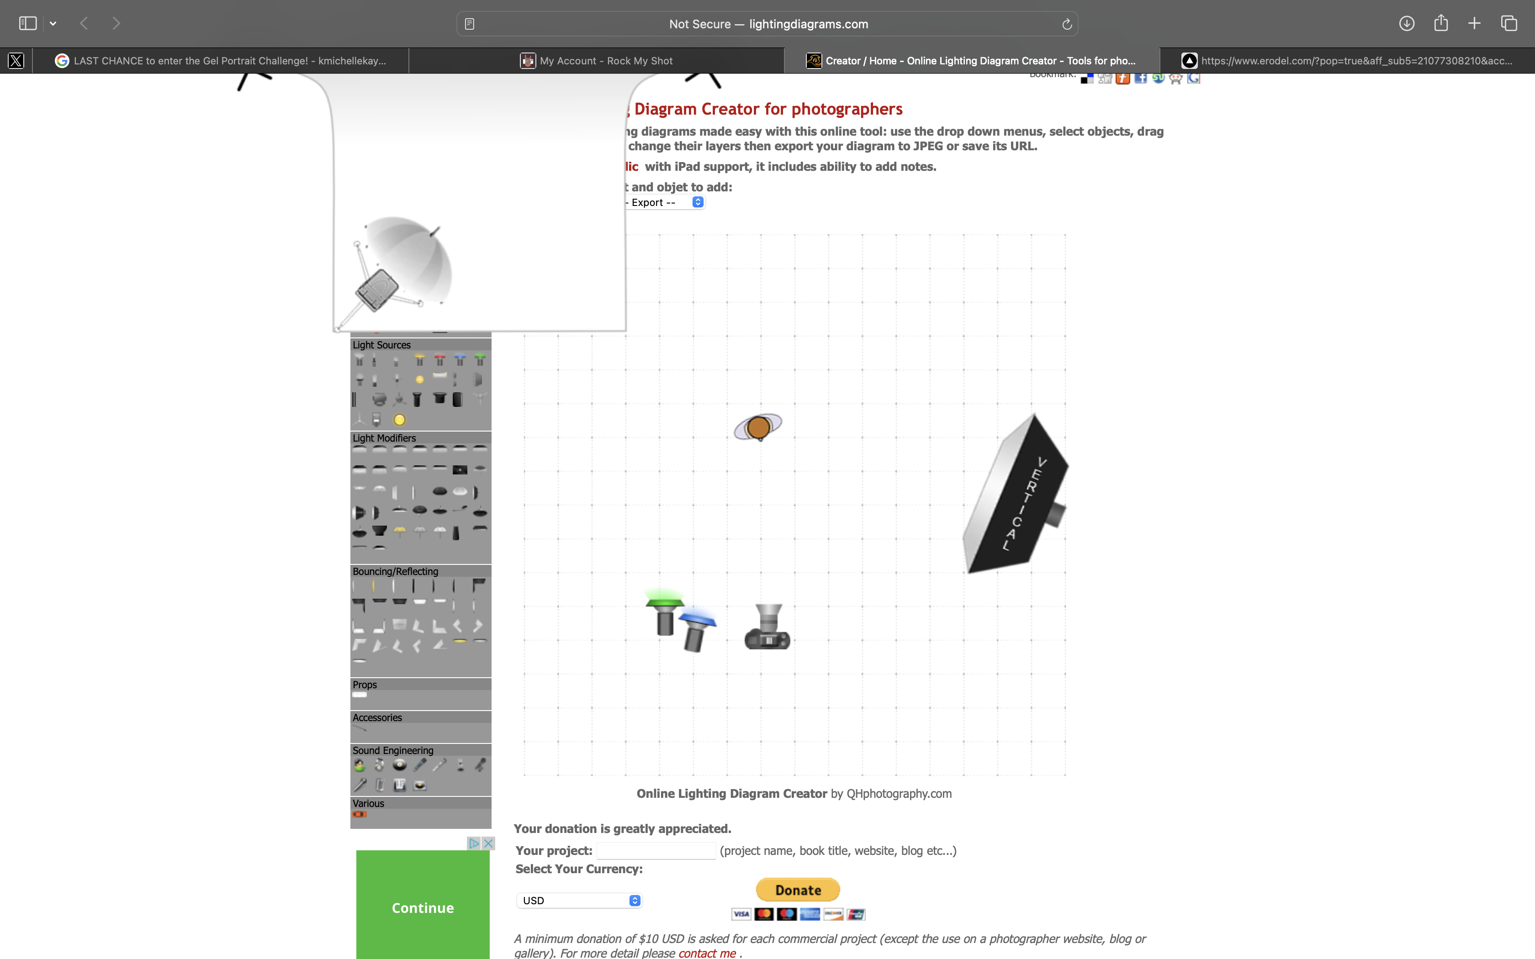The height and width of the screenshot is (959, 1535).
Task: Pick the gold vertical reflector in Bouncing/Reflecting
Action: [373, 586]
